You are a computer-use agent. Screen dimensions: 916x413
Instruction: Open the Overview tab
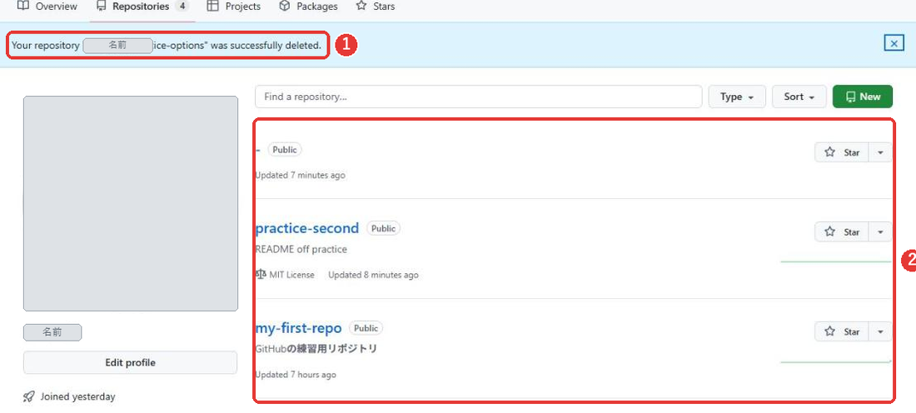click(x=47, y=7)
